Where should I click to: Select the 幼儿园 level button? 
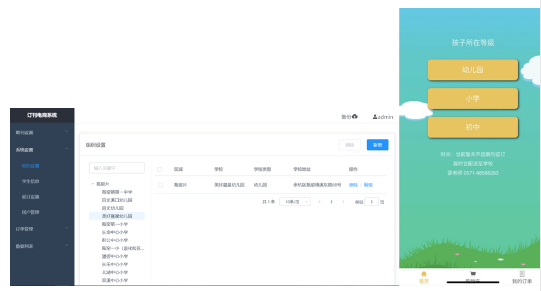472,70
